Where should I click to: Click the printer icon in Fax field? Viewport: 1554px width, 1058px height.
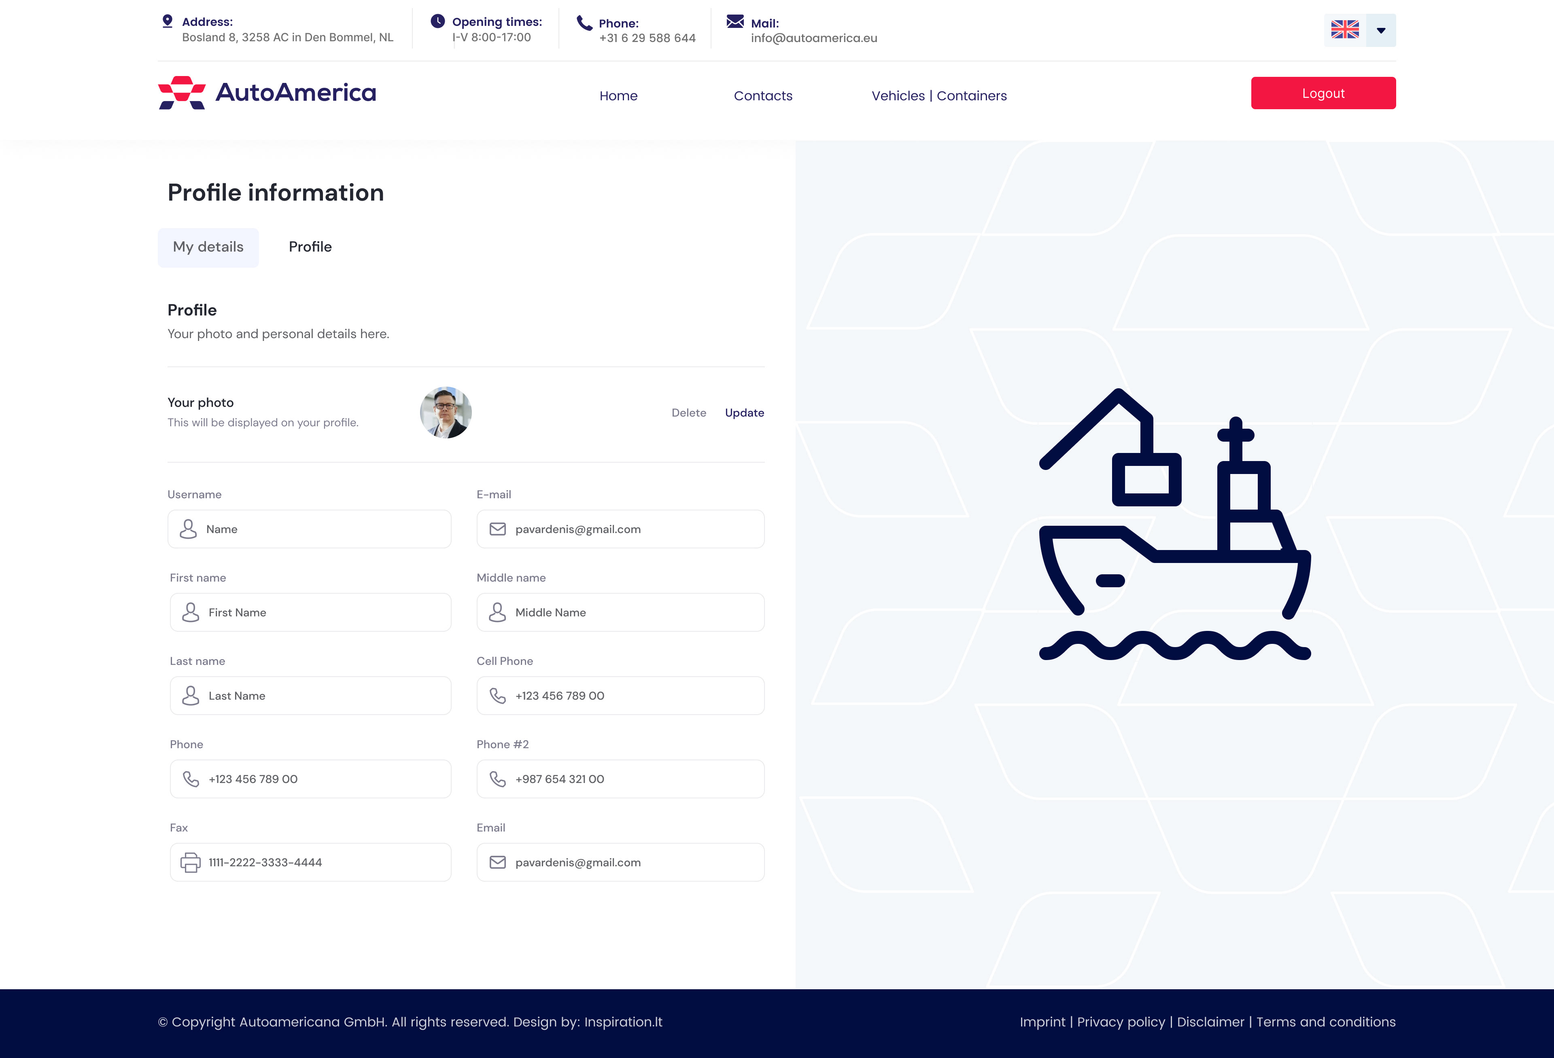click(191, 862)
